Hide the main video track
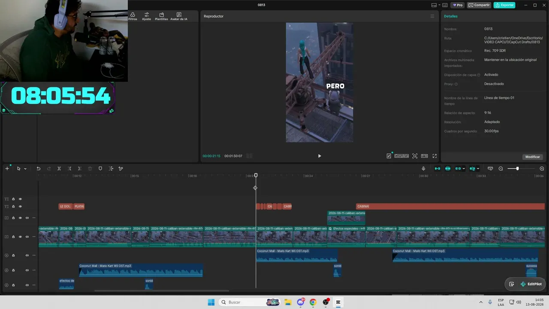549x309 pixels. [20, 237]
